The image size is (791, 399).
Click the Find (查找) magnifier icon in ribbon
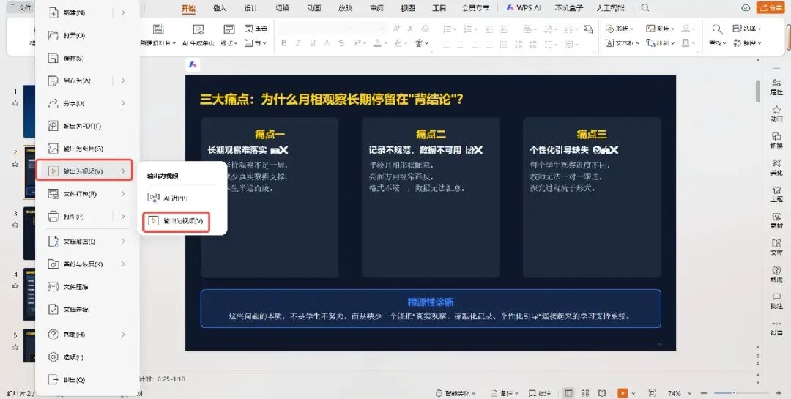(x=717, y=29)
